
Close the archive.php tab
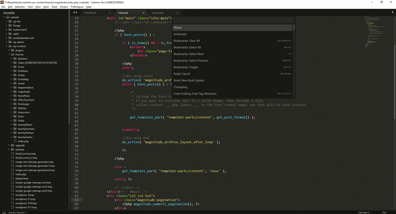tap(178, 13)
